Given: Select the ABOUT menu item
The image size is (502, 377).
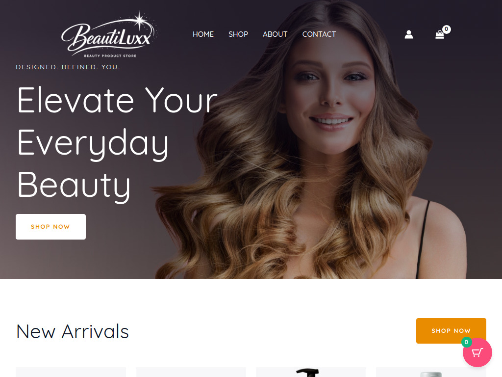Looking at the screenshot, I should (275, 34).
